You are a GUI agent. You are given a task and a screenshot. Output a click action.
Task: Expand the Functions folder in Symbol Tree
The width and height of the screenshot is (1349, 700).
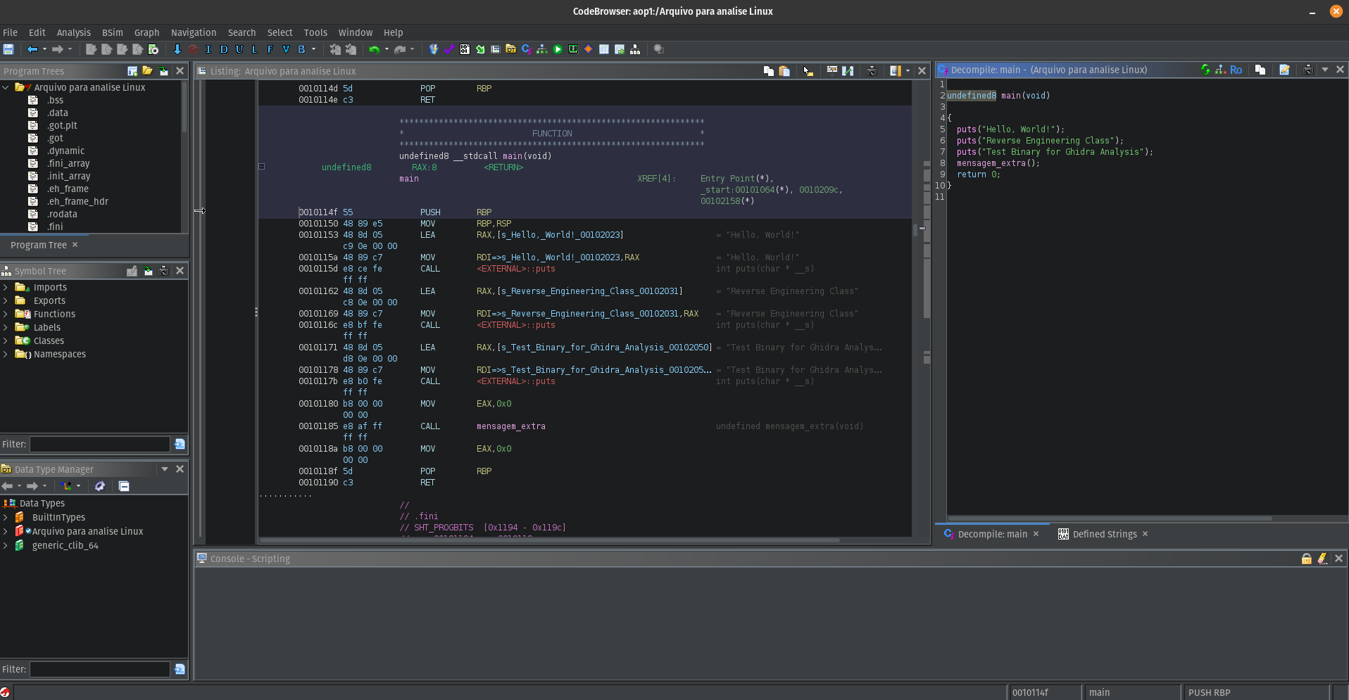pyautogui.click(x=6, y=314)
